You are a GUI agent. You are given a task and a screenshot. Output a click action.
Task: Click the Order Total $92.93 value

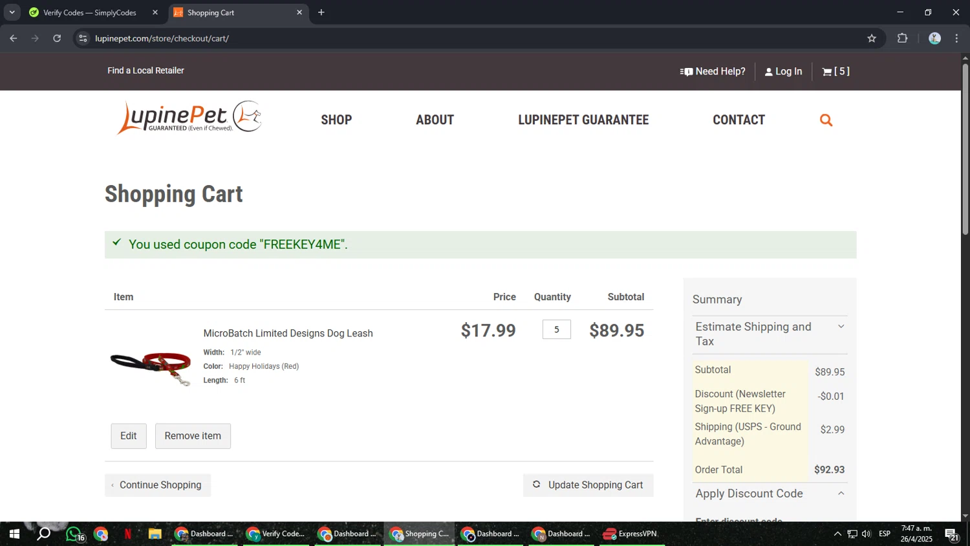click(x=829, y=470)
